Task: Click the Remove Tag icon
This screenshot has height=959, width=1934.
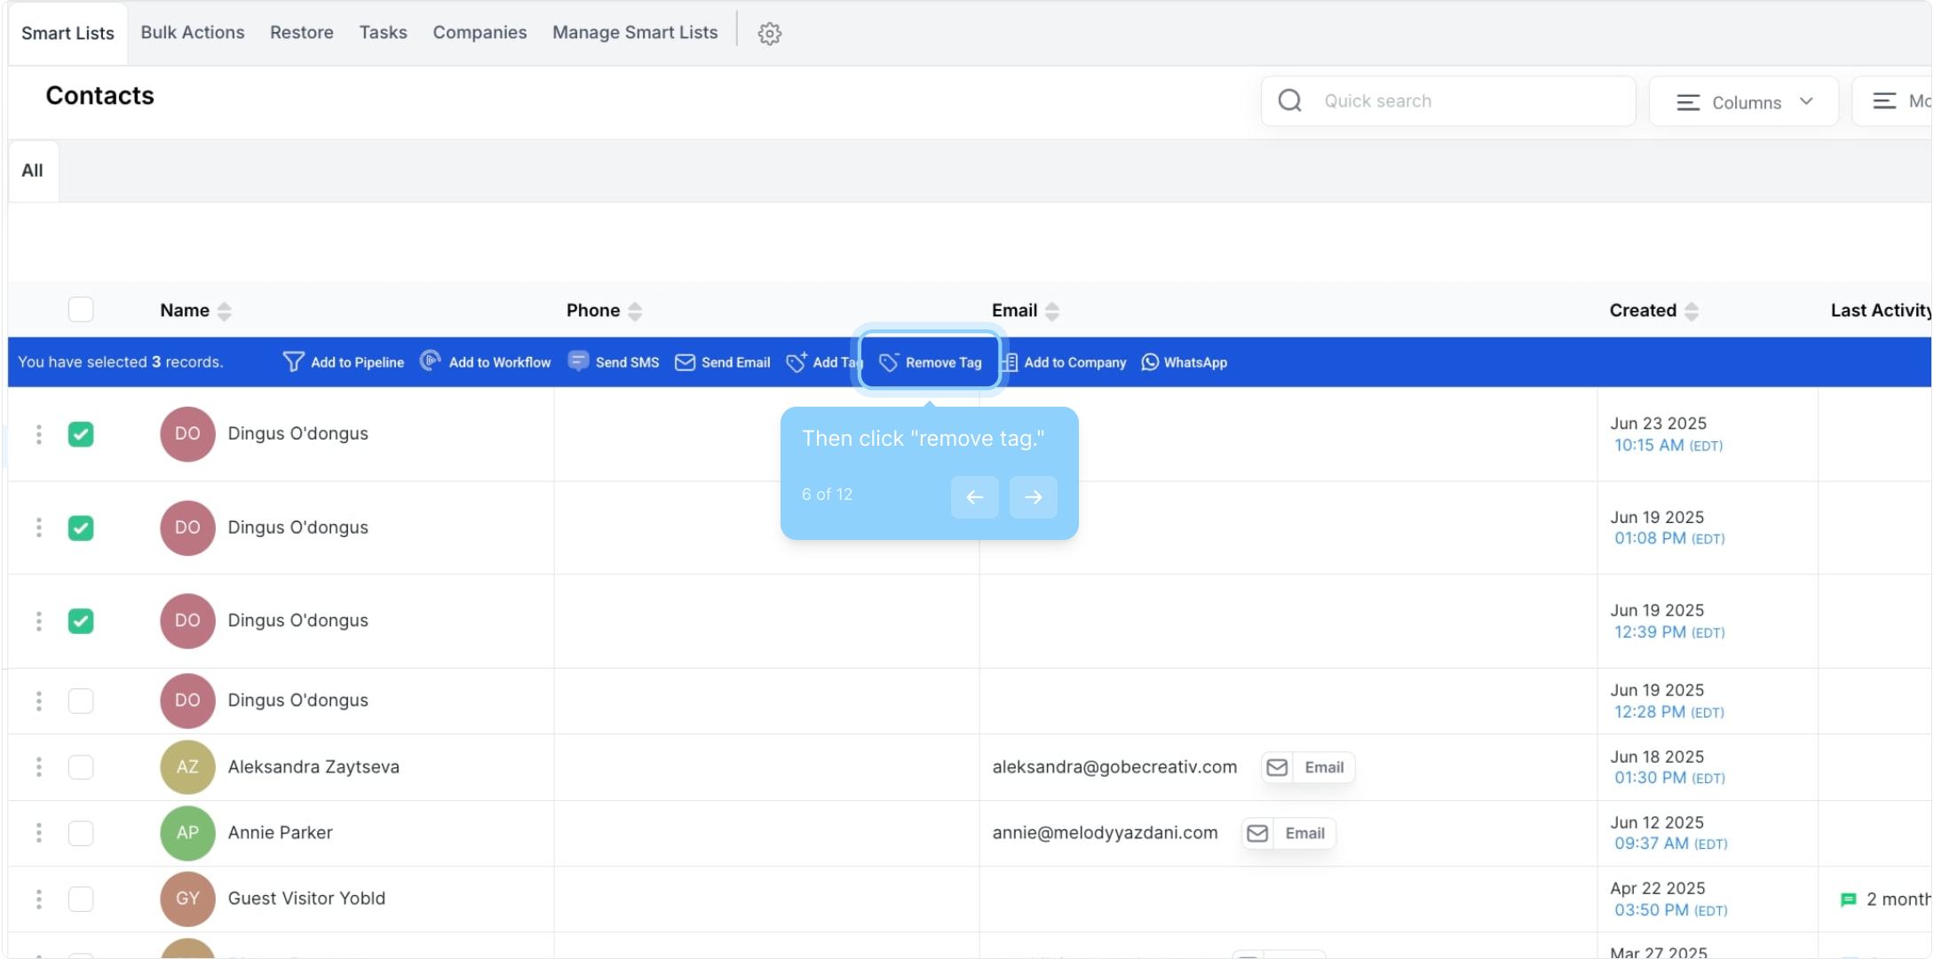Action: (x=889, y=362)
